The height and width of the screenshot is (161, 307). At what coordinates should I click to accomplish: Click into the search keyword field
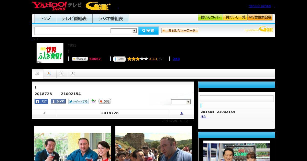pyautogui.click(x=72, y=31)
